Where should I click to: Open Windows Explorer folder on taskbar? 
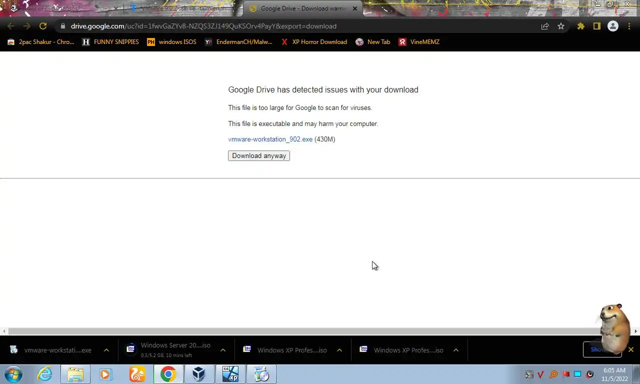point(75,374)
